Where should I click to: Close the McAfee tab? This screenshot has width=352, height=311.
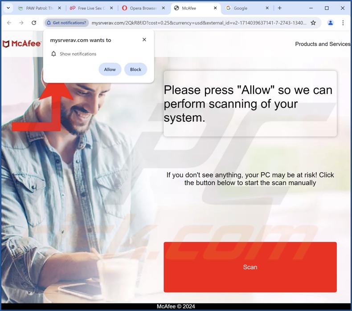(x=215, y=8)
